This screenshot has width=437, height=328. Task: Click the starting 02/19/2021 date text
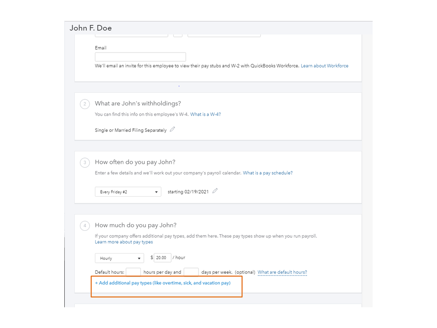tap(188, 192)
